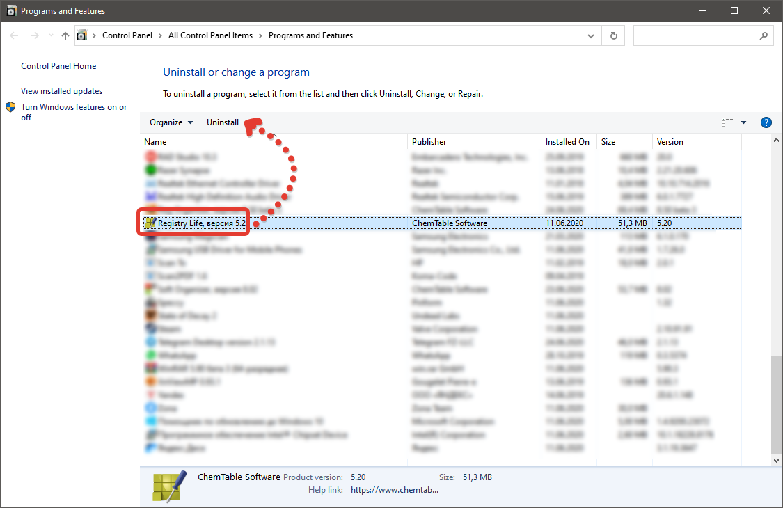
Task: Sort programs by the Installed On column
Action: coord(567,141)
